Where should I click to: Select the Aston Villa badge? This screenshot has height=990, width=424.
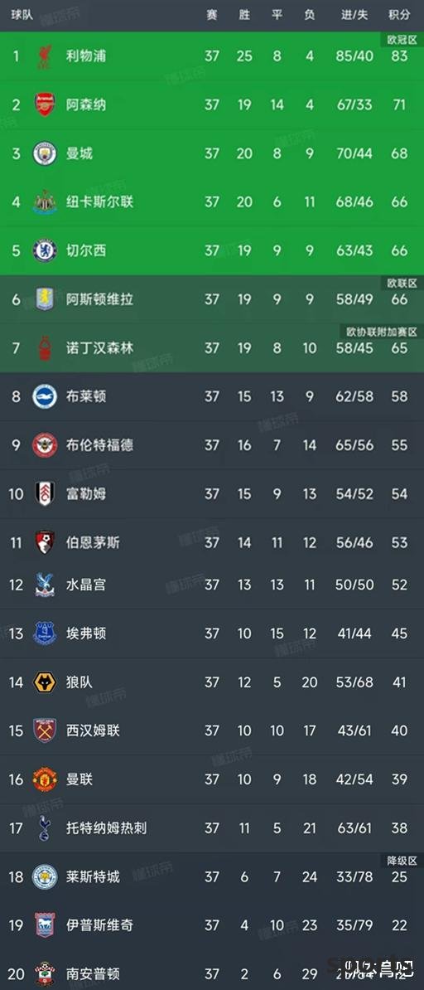tap(45, 299)
